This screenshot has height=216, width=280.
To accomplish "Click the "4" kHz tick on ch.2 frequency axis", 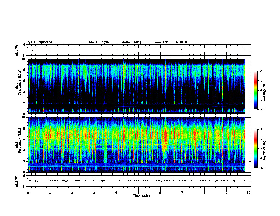I will [25, 150].
